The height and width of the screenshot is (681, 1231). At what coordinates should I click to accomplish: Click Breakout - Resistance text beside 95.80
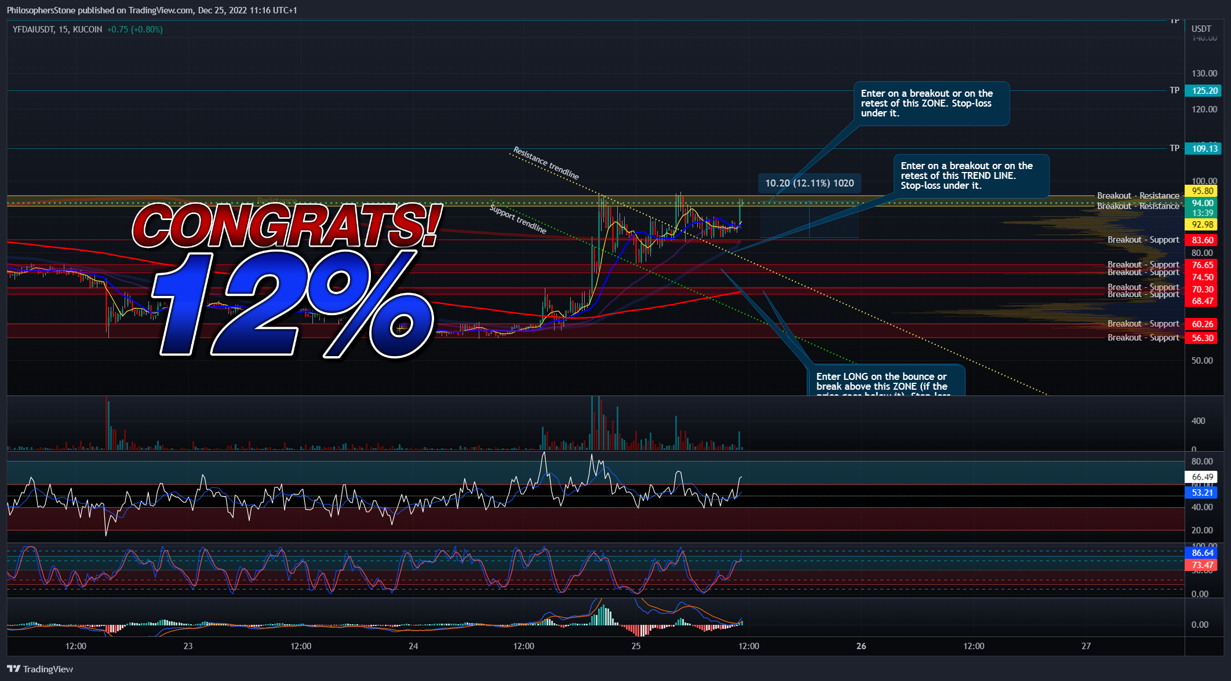pos(1138,196)
